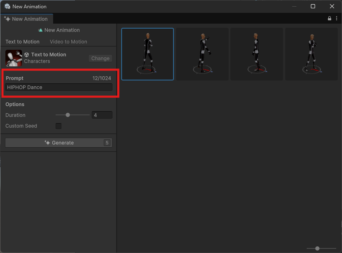Click the Unity logo icon in title bar
342x253 pixels.
click(7, 6)
